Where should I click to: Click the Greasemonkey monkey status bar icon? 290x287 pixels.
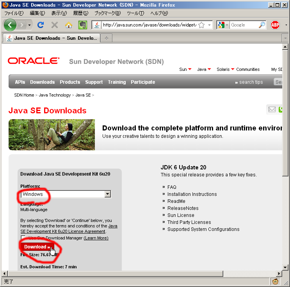click(276, 282)
